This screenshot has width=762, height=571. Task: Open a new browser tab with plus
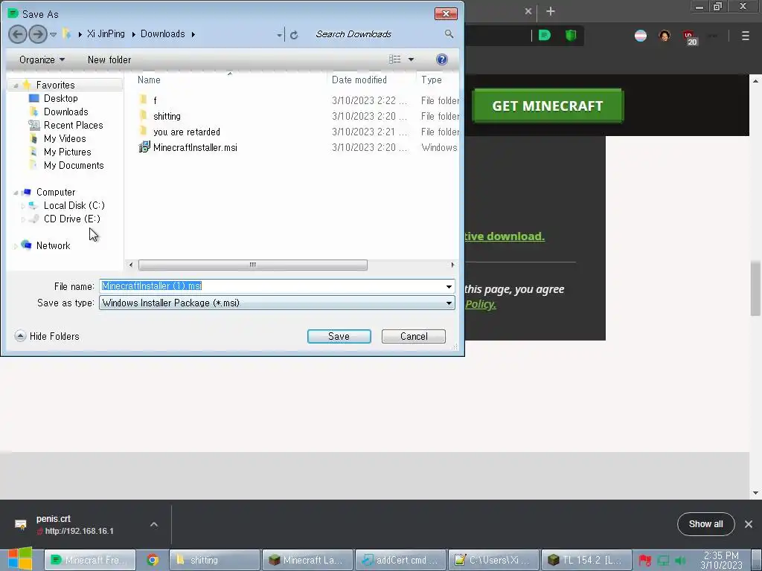point(551,11)
